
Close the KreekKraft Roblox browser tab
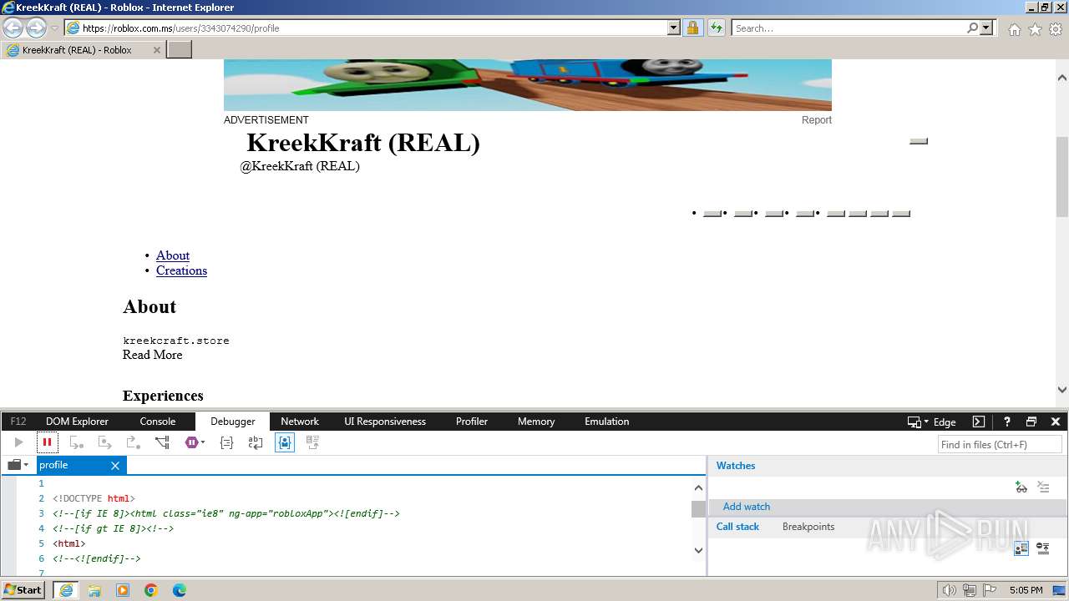[156, 50]
